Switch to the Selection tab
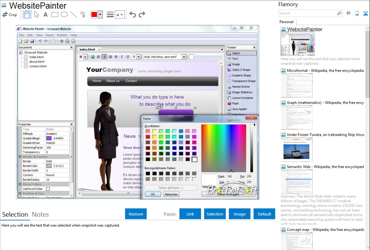The height and width of the screenshot is (250, 370). coord(15,215)
